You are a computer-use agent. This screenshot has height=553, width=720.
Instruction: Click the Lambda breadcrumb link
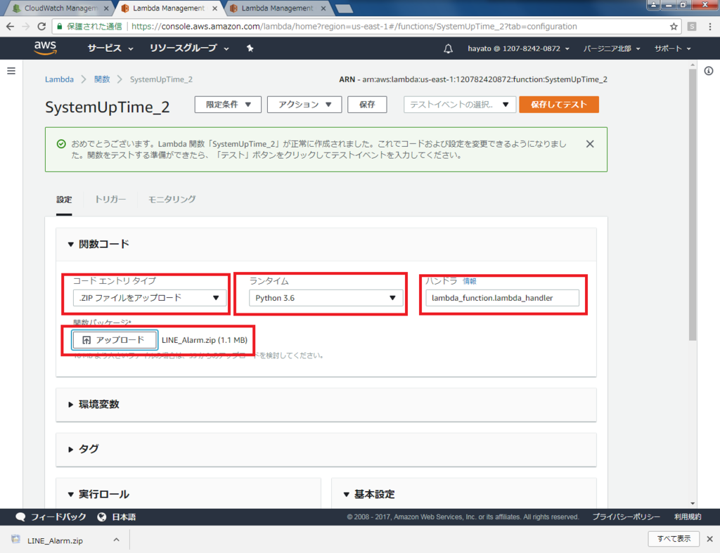pyautogui.click(x=59, y=79)
